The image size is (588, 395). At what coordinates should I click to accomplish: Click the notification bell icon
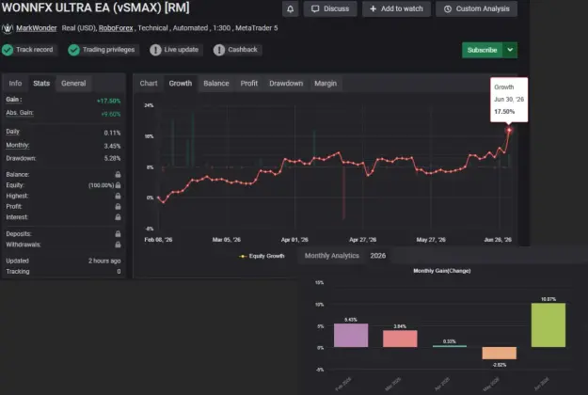pyautogui.click(x=291, y=8)
